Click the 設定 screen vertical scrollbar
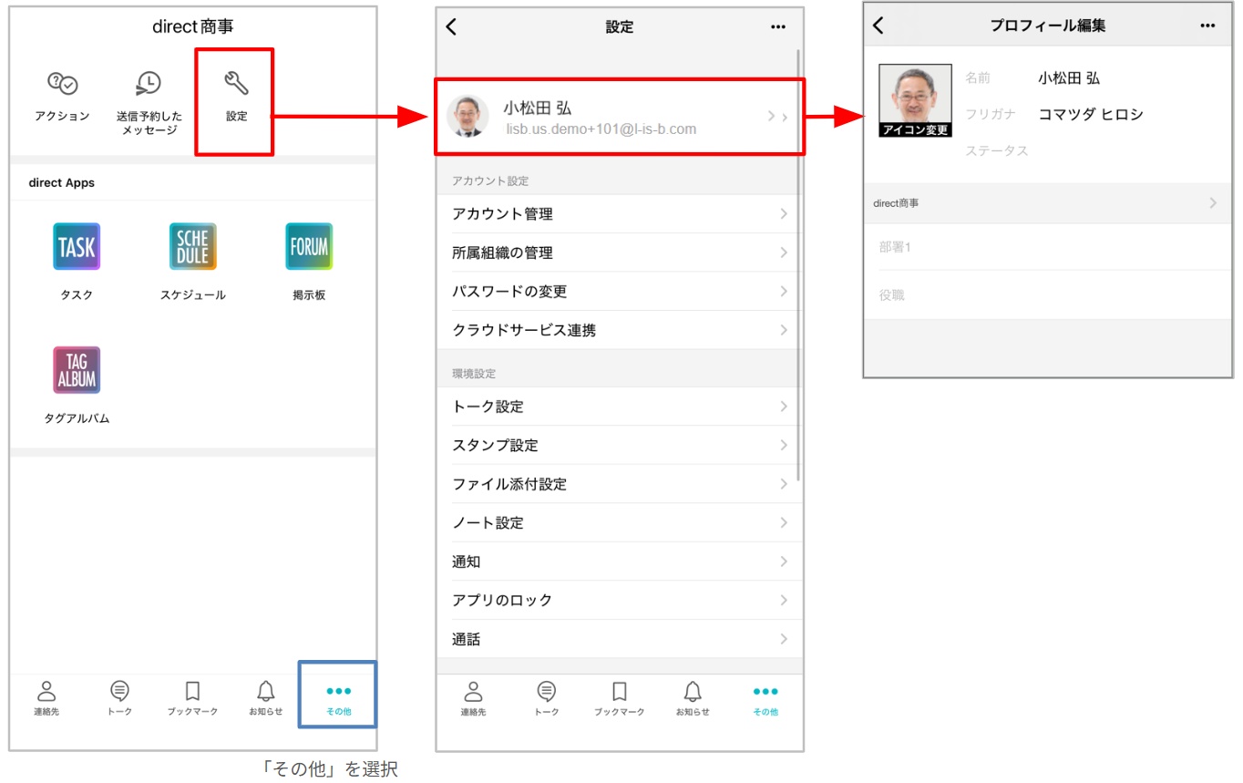The height and width of the screenshot is (783, 1243). [x=799, y=264]
